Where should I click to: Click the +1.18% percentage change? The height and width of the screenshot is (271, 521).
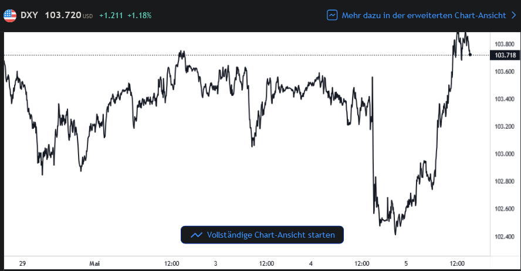click(x=141, y=15)
